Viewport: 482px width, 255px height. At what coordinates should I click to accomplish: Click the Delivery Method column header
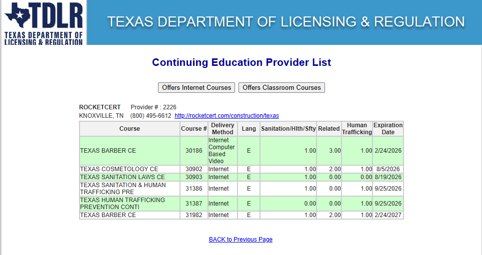(222, 129)
